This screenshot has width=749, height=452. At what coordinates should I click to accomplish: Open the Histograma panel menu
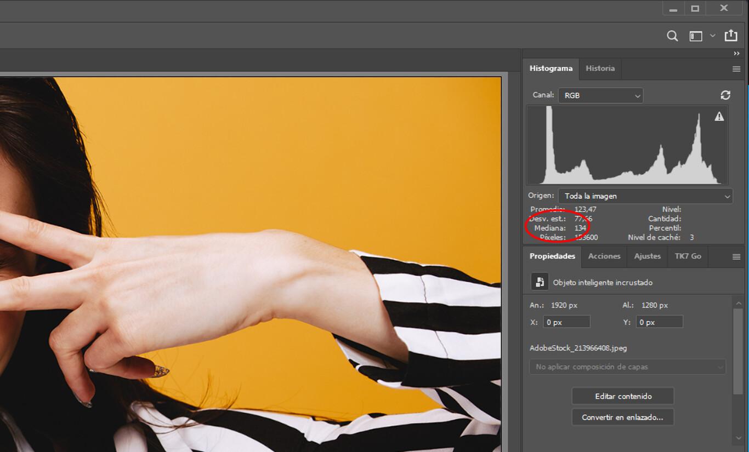click(736, 68)
